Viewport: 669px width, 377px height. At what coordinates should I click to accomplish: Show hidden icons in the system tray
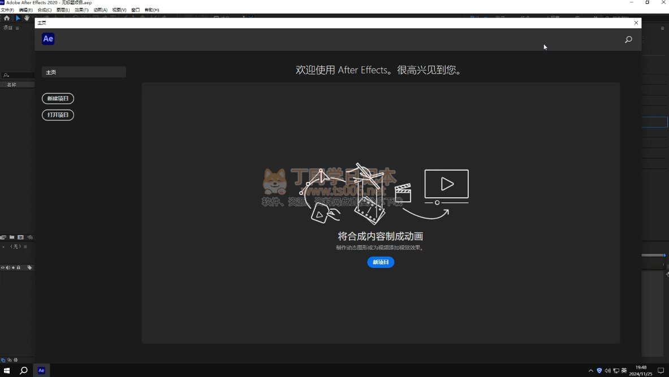591,371
